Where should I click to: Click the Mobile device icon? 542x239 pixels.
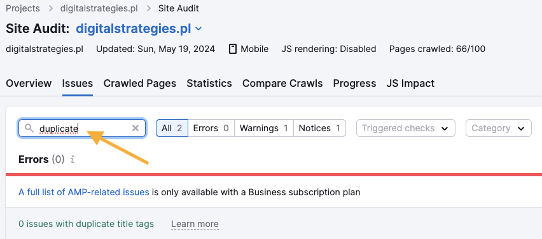pyautogui.click(x=233, y=49)
